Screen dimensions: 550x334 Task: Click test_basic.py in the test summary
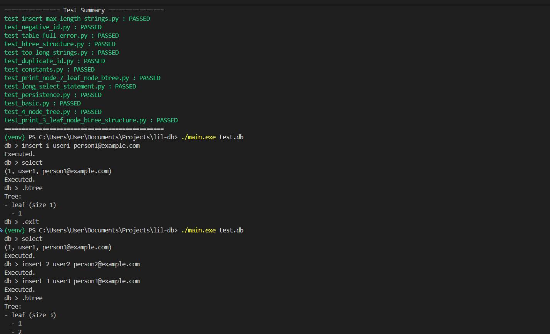(x=27, y=104)
